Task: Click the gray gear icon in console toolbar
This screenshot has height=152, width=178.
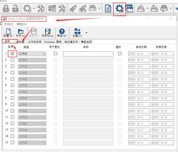Action: pos(27,8)
